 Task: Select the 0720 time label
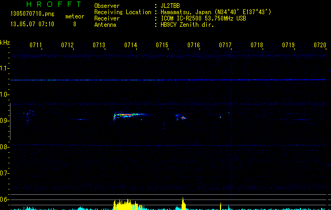coord(319,46)
